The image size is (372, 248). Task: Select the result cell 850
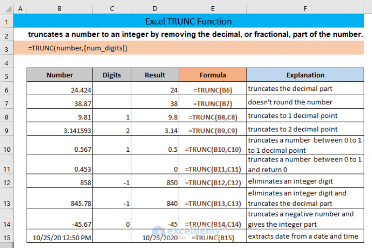[155, 181]
